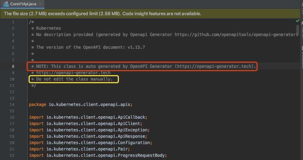
Task: Click the ApiClient import statement
Action: tap(85, 124)
